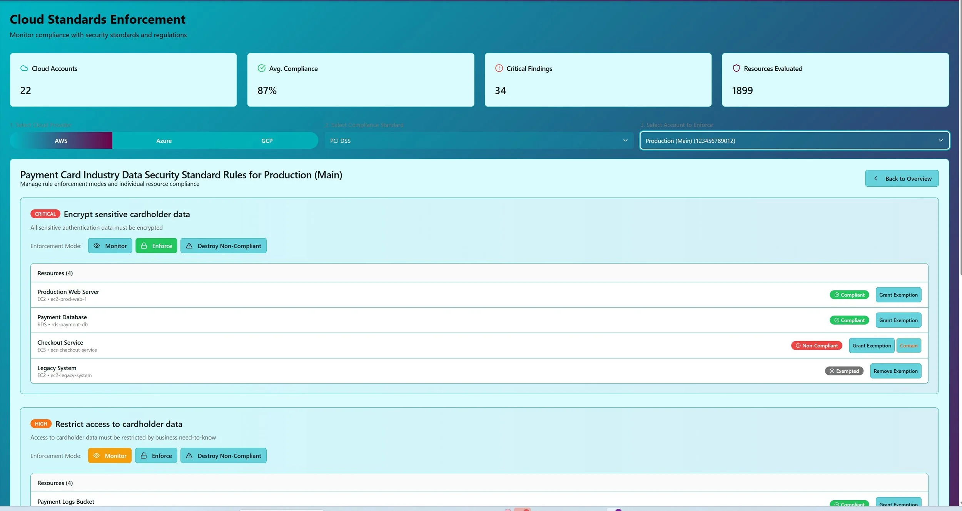This screenshot has width=962, height=511.
Task: Click the back chevron in Back to Overview
Action: [x=876, y=179]
